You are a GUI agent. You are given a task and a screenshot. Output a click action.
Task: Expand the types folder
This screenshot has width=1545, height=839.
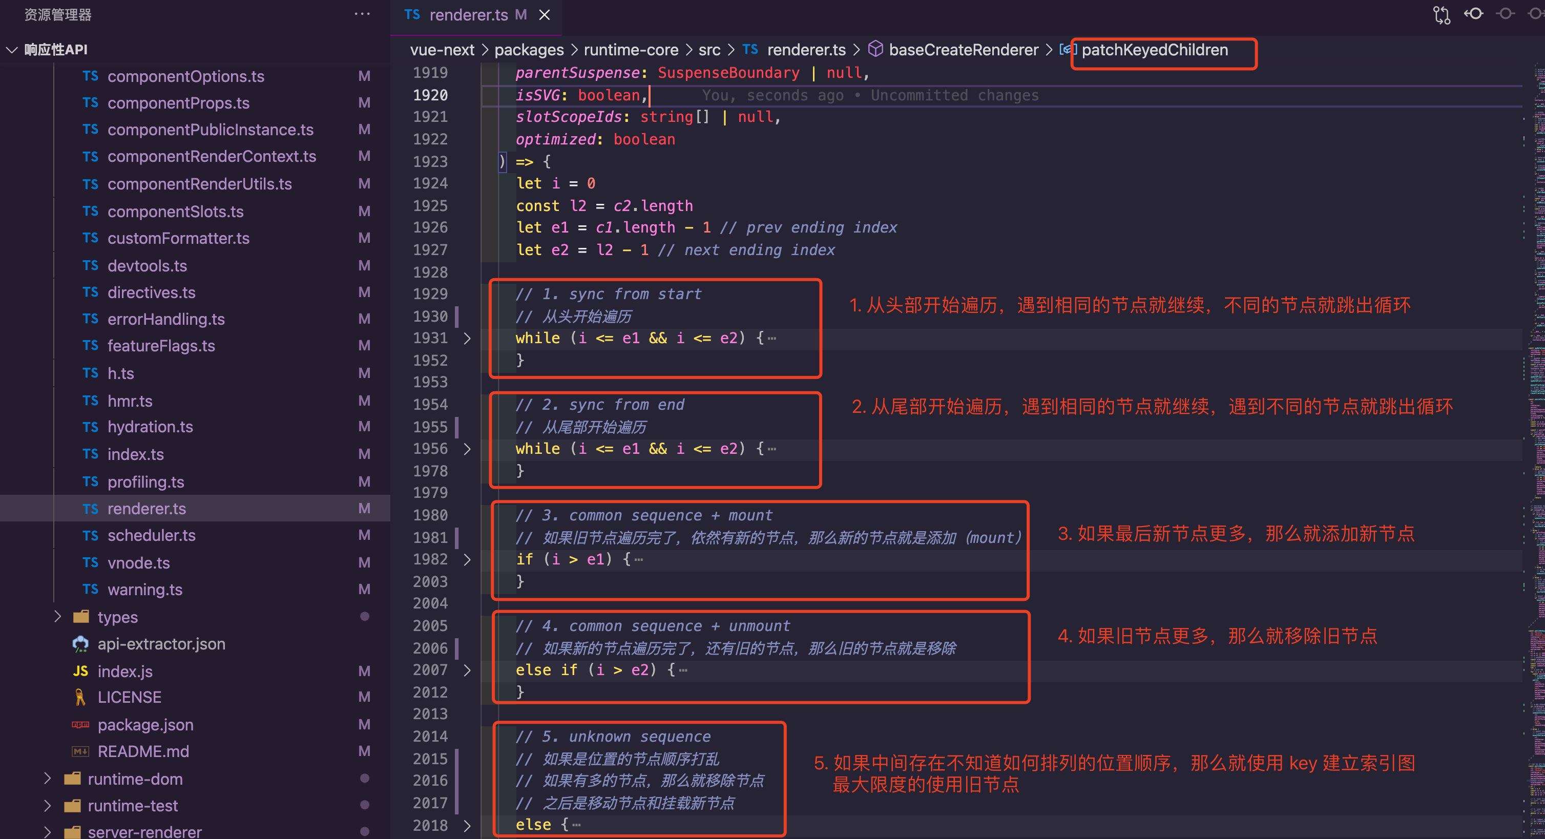pyautogui.click(x=57, y=617)
